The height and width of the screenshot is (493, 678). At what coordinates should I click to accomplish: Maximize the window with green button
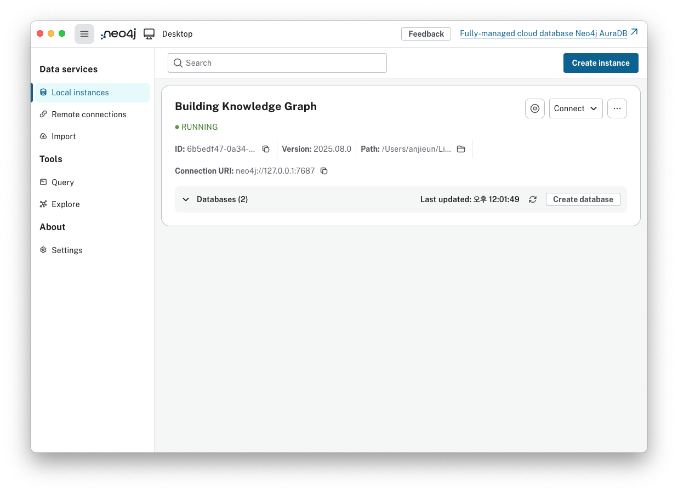(x=62, y=33)
